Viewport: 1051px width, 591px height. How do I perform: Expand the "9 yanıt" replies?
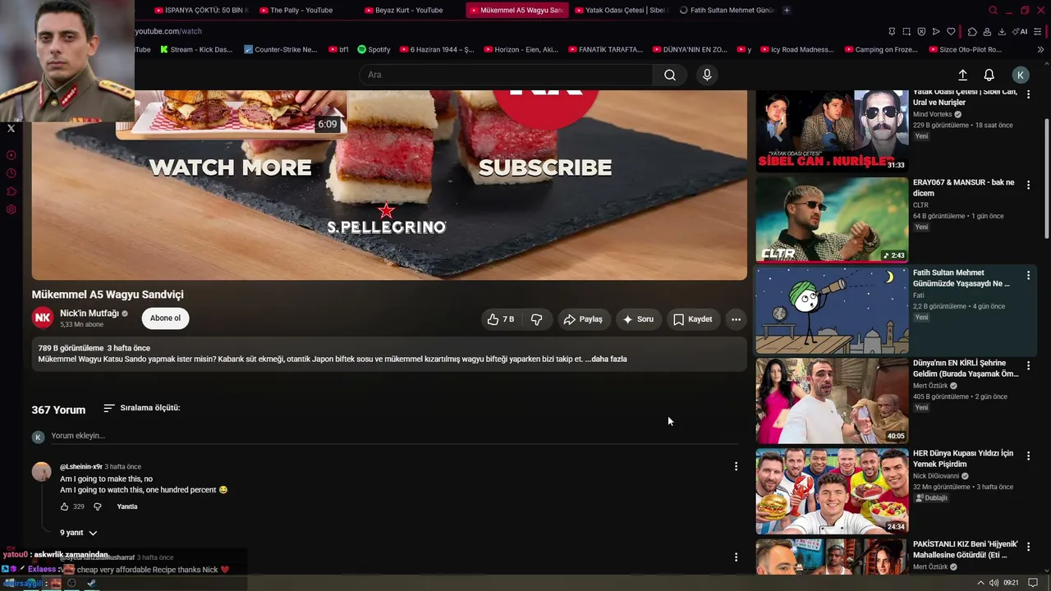click(79, 533)
